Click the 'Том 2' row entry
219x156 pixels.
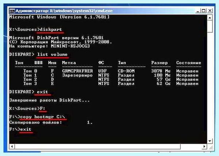pos(30,80)
